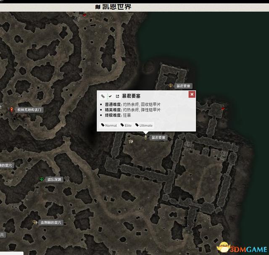Click the 凯恩世界 map logo icon
269x255 pixels.
(98, 7)
